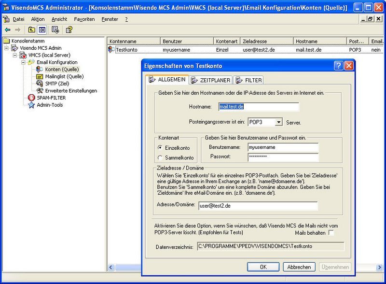Confirm the dialog with OK

click(x=263, y=267)
